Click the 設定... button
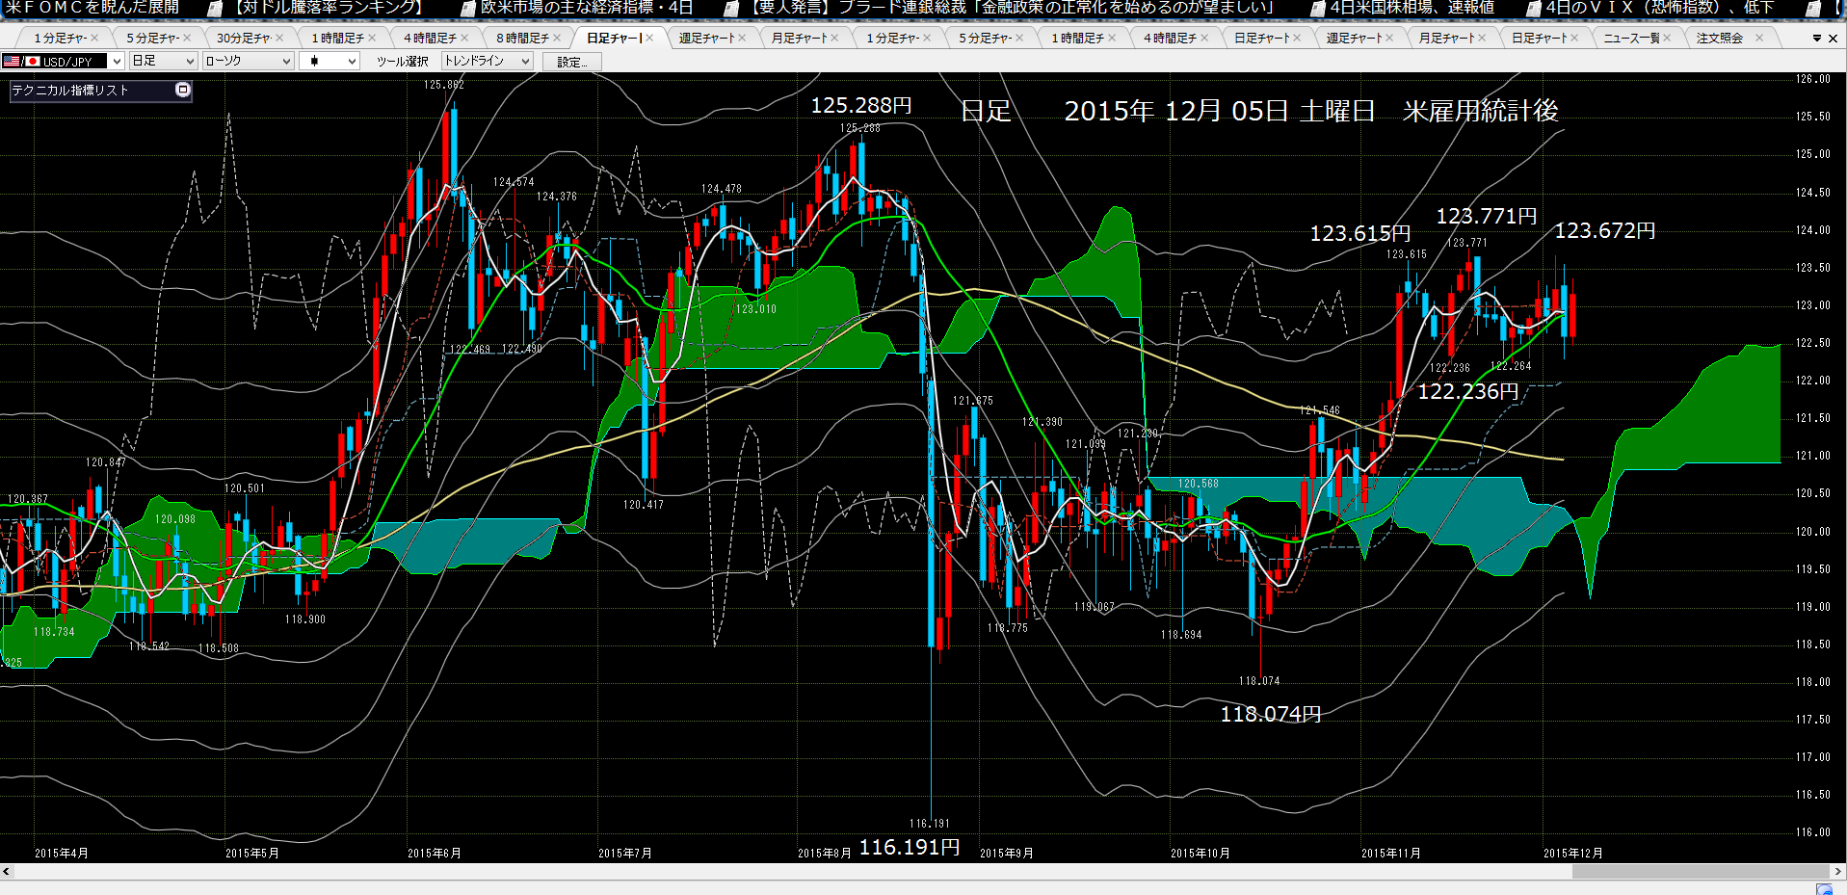The height and width of the screenshot is (895, 1847). click(x=572, y=62)
